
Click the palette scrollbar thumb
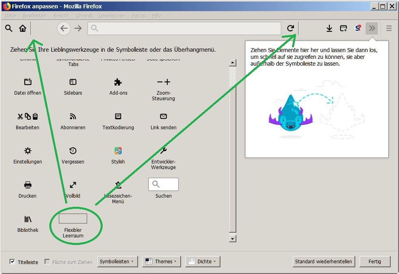click(x=233, y=159)
